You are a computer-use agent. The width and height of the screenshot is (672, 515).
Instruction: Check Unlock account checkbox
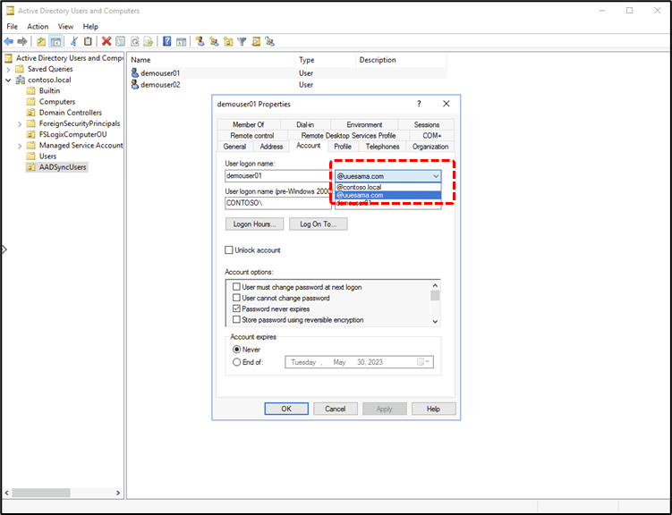(x=229, y=250)
